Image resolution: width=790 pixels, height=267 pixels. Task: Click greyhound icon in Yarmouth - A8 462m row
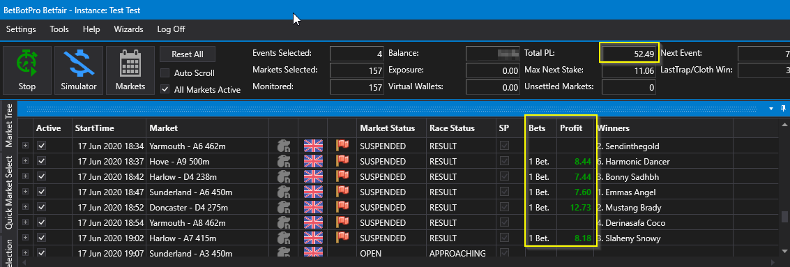click(x=284, y=222)
